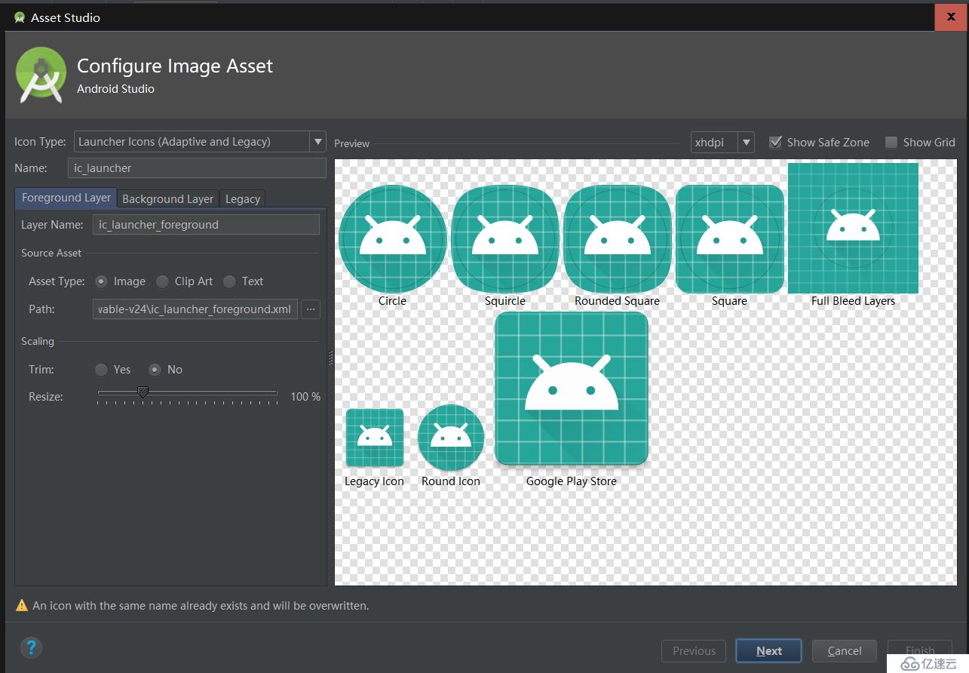Open help with the question mark icon

pyautogui.click(x=31, y=647)
